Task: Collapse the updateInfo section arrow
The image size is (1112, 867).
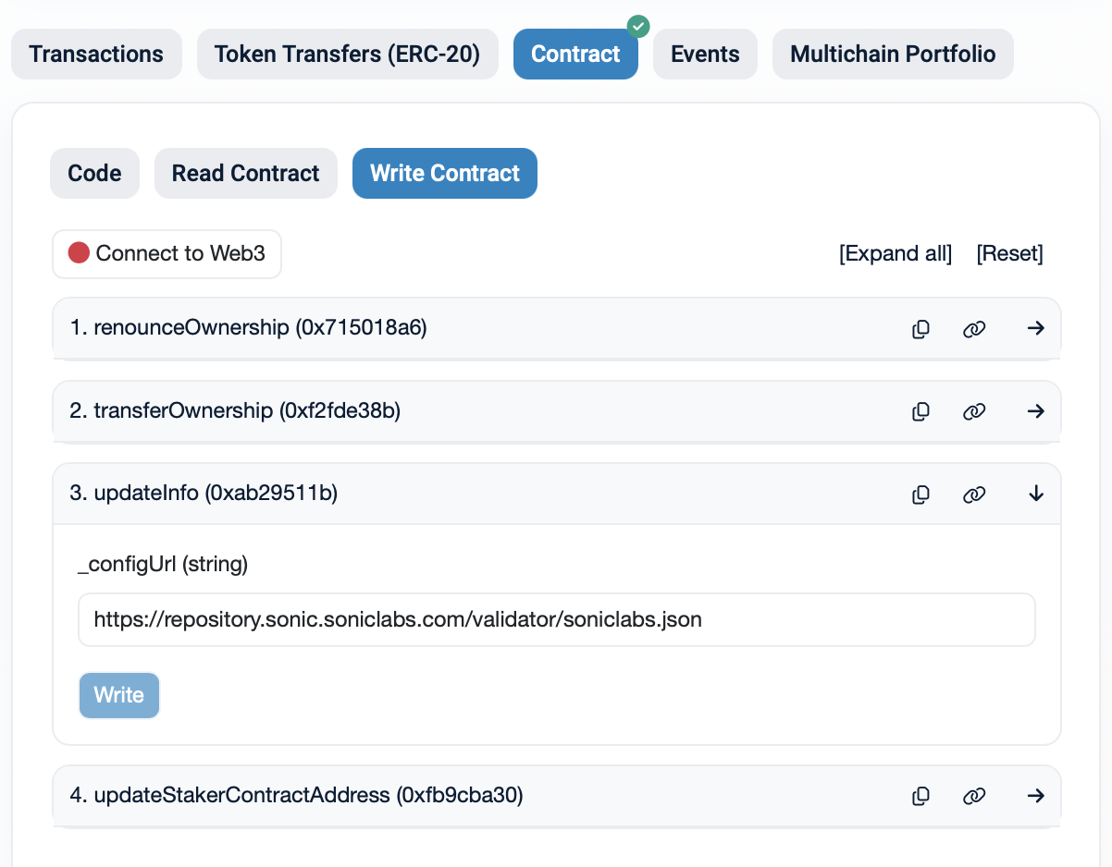Action: 1036,495
